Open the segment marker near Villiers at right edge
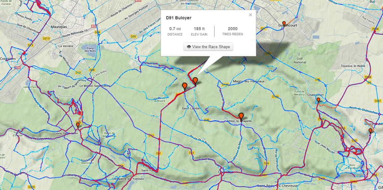 [370, 131]
